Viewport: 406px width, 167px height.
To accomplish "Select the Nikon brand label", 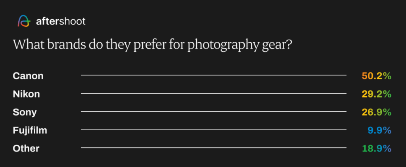I will (x=26, y=94).
